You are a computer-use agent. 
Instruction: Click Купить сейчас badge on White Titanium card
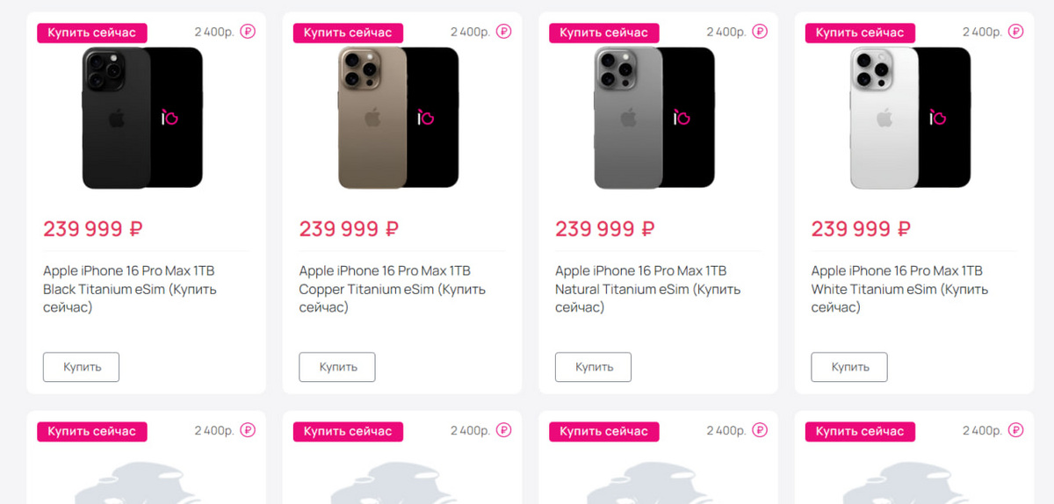[860, 32]
